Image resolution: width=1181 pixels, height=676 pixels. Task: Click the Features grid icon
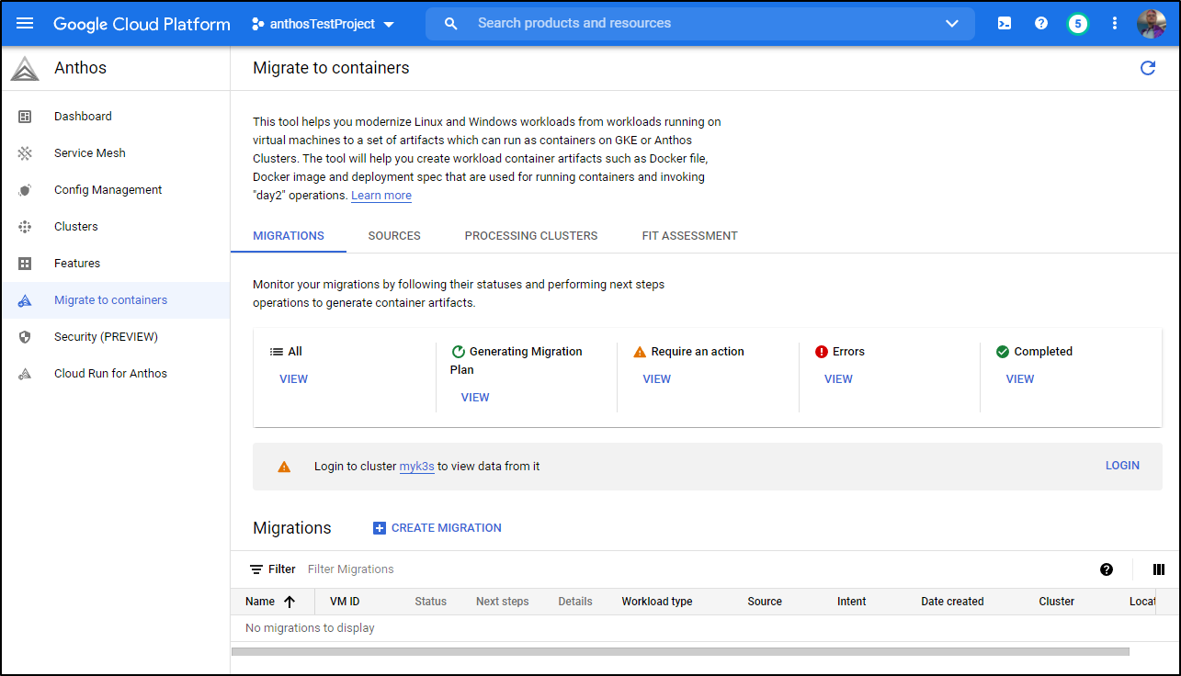(x=25, y=264)
